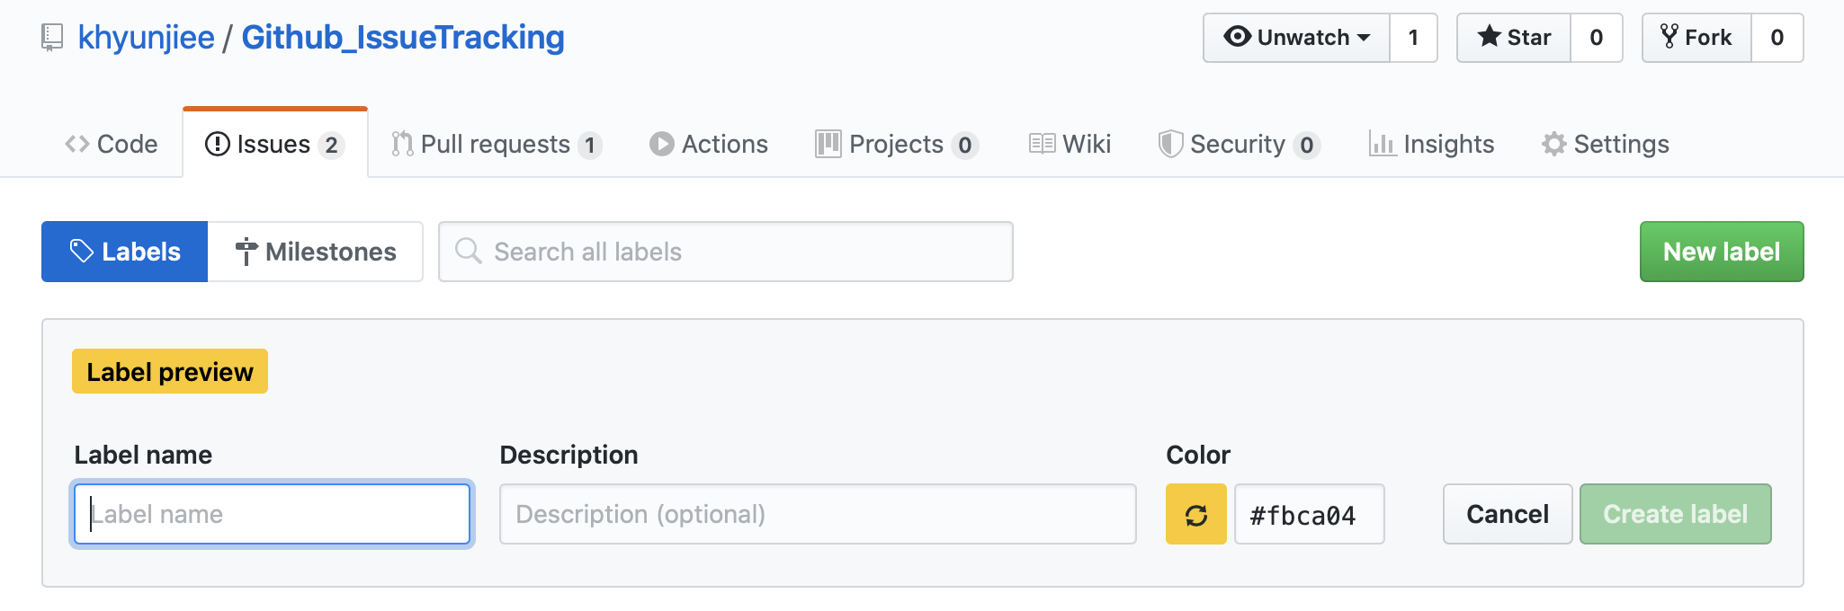Click the Settings gear icon
1844x611 pixels.
(1553, 144)
